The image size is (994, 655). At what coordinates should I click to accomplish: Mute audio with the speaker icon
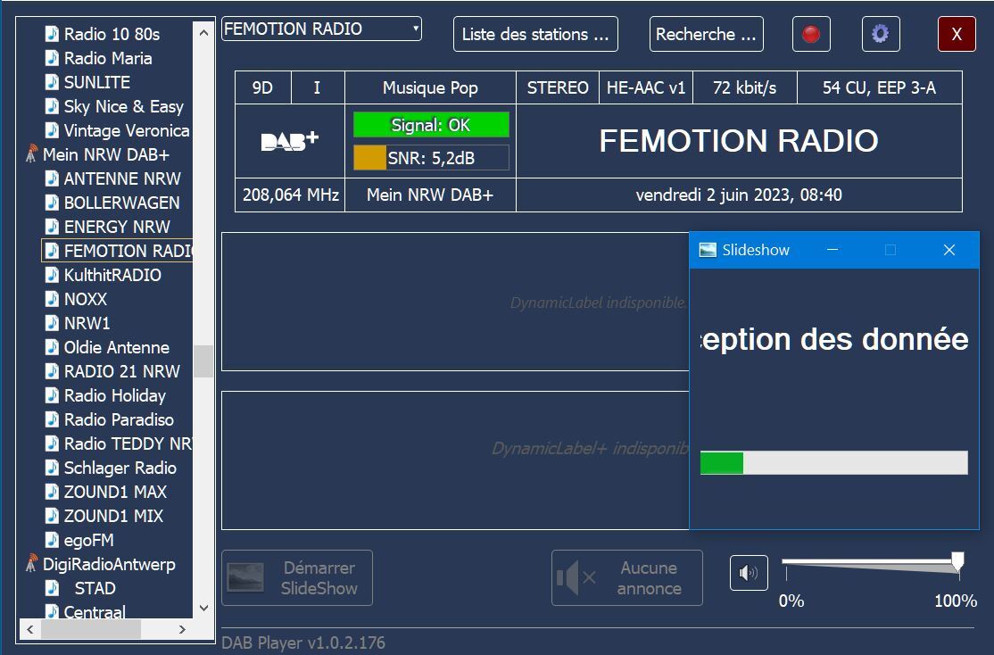click(x=749, y=573)
